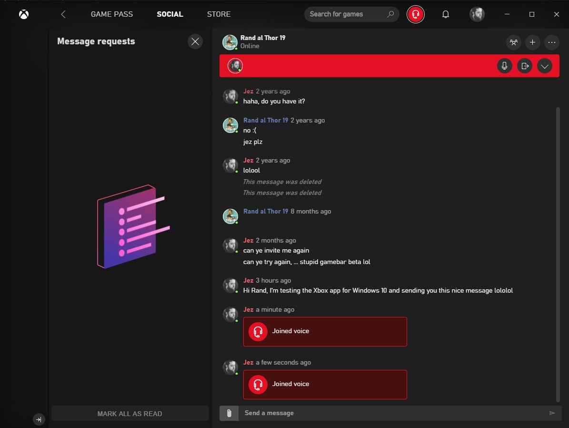The height and width of the screenshot is (428, 569).
Task: Click the plus icon to add a friend
Action: pyautogui.click(x=532, y=42)
